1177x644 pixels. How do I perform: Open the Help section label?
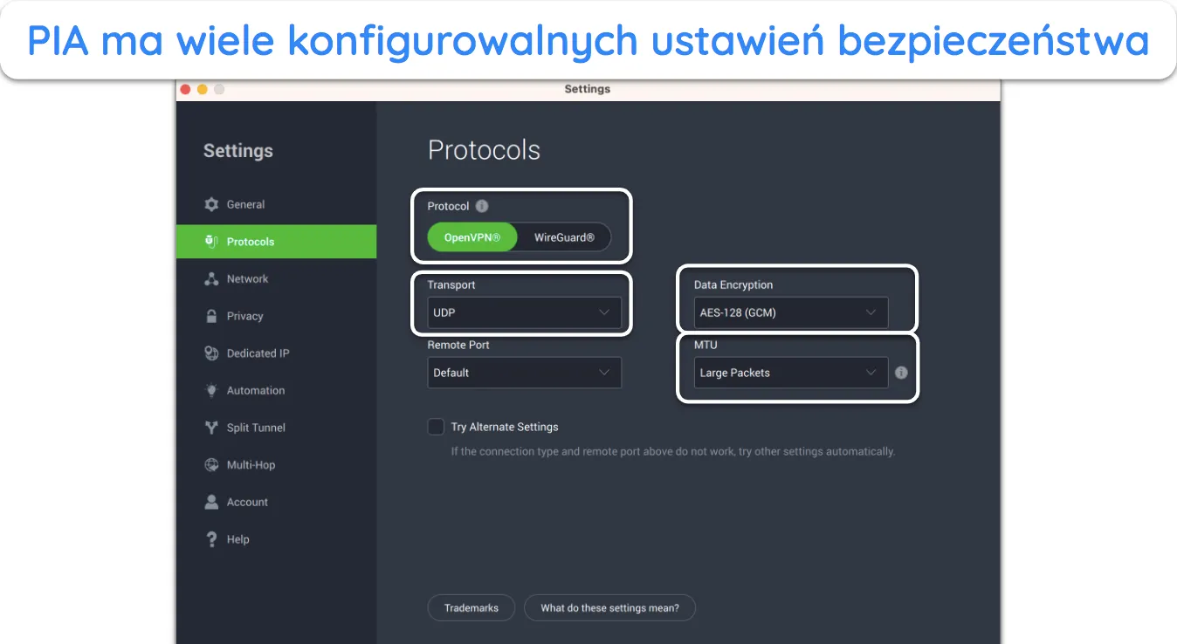[x=238, y=539]
